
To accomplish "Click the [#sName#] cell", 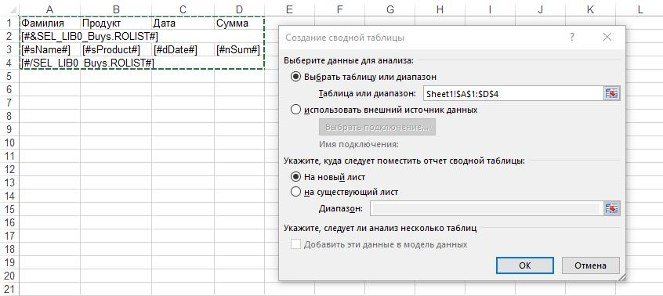I will 49,50.
